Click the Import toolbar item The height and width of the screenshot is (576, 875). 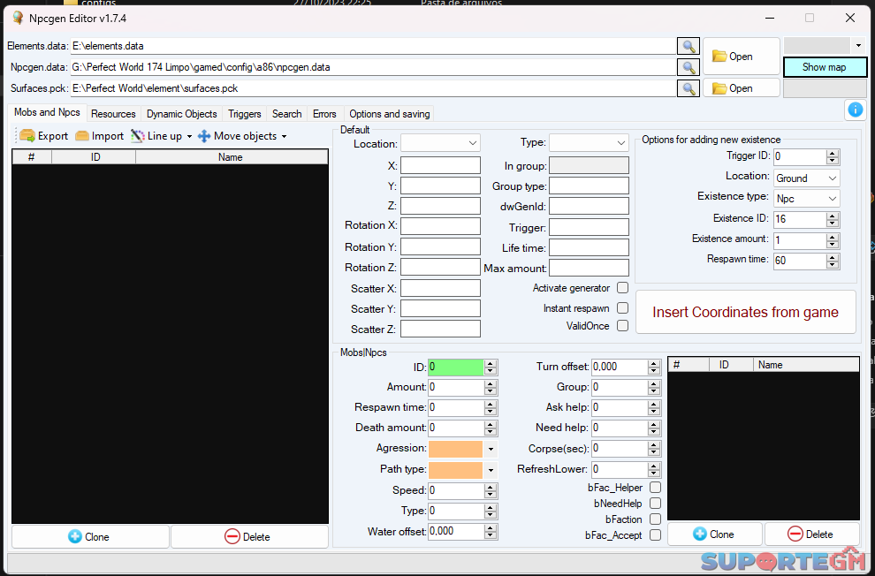click(x=99, y=136)
